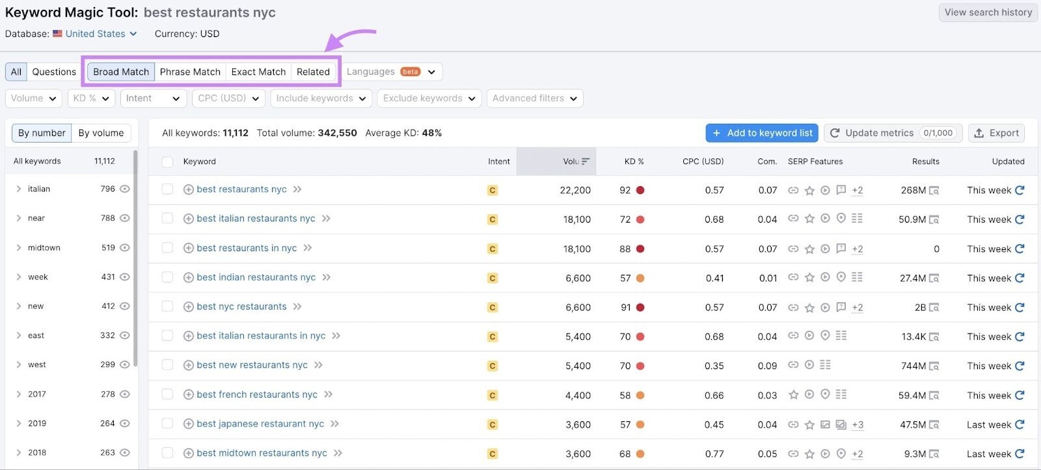Click US flag icon beside United States
The image size is (1041, 470).
pyautogui.click(x=57, y=34)
